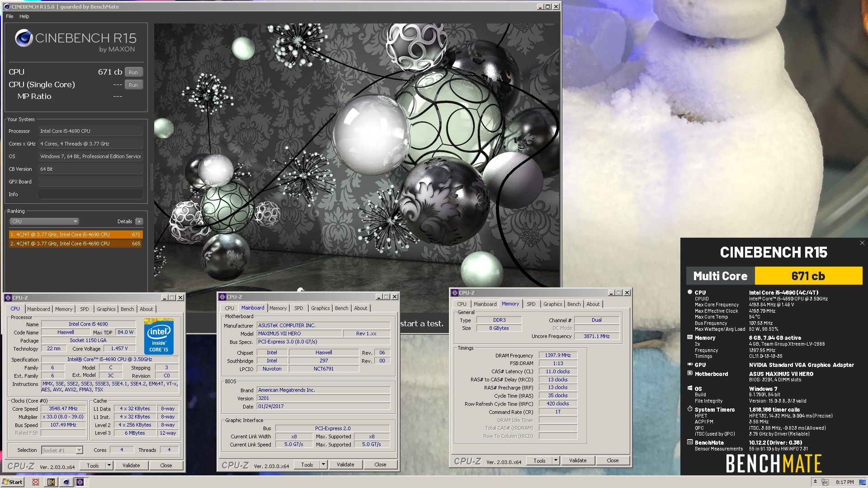Show hidden system tray icons
This screenshot has width=868, height=488.
[x=815, y=482]
